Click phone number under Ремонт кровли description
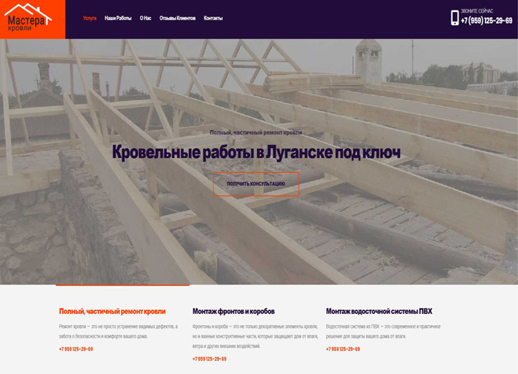 pos(76,349)
